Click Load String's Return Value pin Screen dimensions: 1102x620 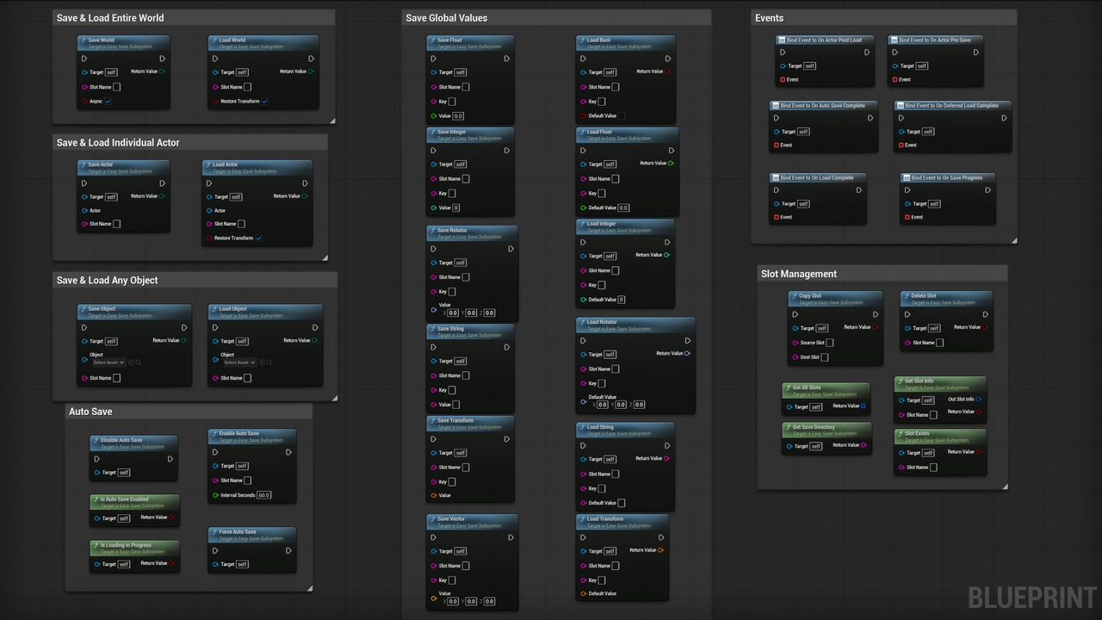[667, 458]
